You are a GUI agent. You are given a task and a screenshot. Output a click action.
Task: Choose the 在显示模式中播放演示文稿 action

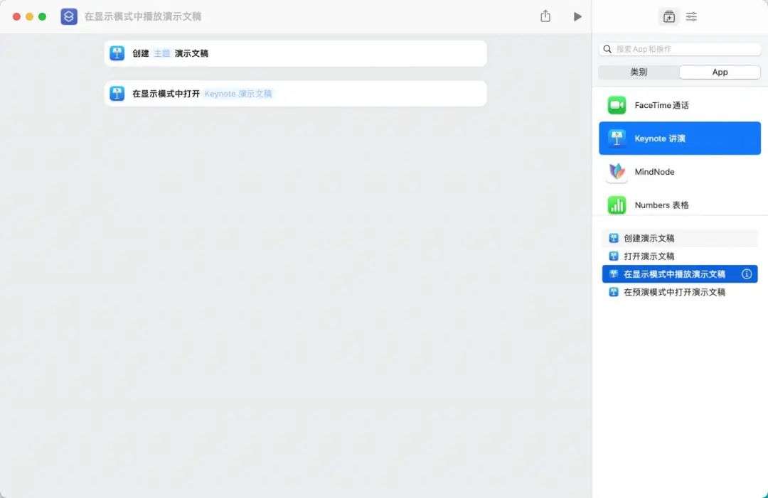[x=680, y=274]
